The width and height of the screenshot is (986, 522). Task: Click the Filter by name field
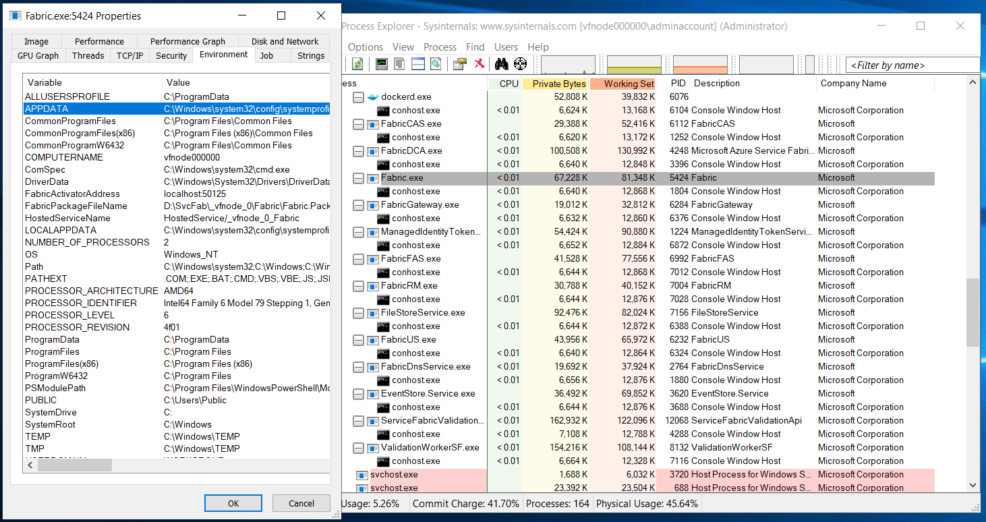click(x=912, y=65)
